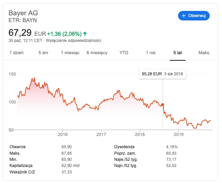The height and width of the screenshot is (183, 222).
Task: Show the YTD chart range
Action: point(124,53)
